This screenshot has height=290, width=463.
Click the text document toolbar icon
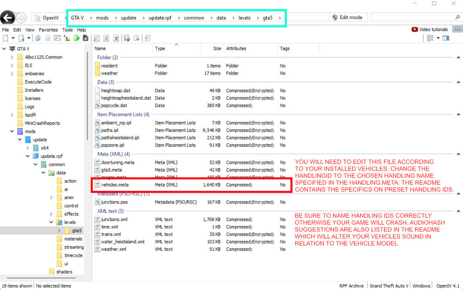[116, 38]
